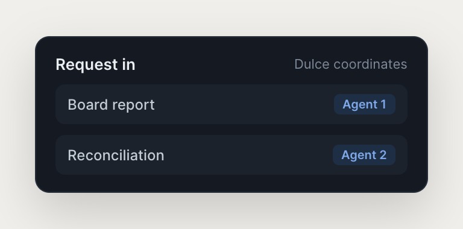Image resolution: width=463 pixels, height=229 pixels.
Task: Select the agent tag beside Board report
Action: click(x=364, y=104)
